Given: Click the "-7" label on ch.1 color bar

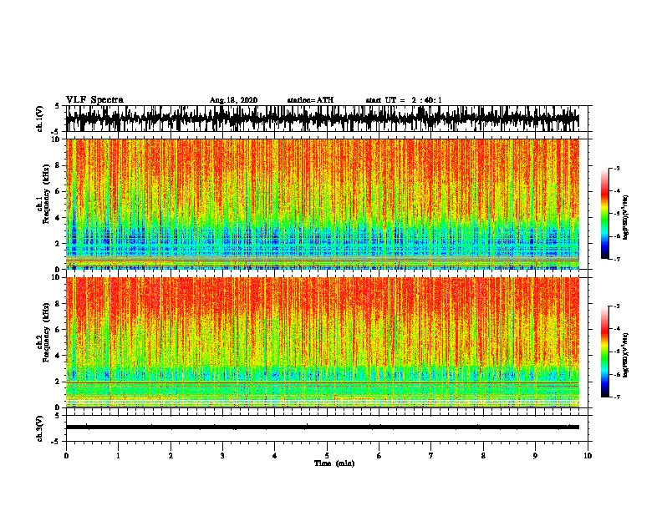Looking at the screenshot, I should (616, 259).
